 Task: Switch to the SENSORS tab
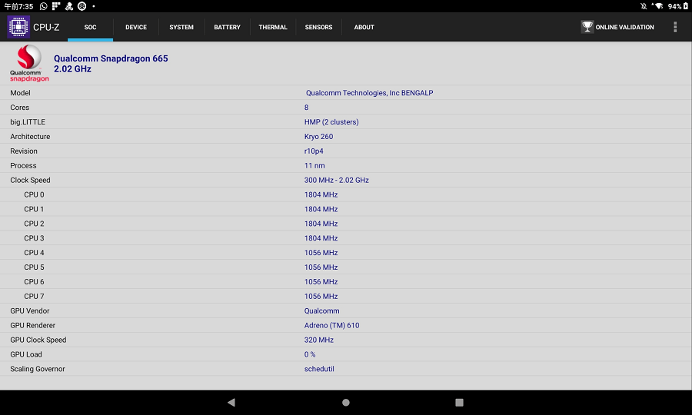click(318, 28)
